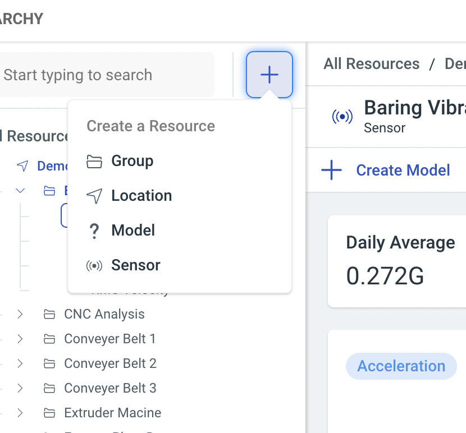
Task: Select Conveyer Belt 3 in the tree
Action: click(110, 388)
